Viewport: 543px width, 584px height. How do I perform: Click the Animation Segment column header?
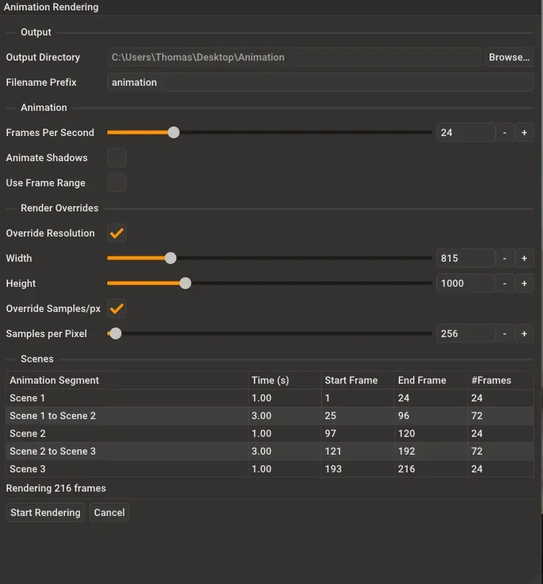pos(127,380)
